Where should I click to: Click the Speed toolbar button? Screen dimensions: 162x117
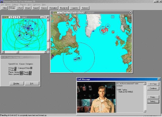click(36, 8)
